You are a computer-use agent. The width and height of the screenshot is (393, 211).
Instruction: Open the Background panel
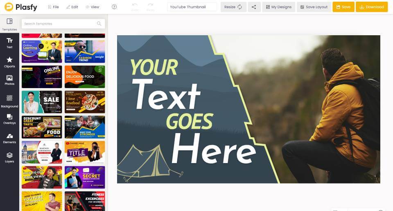coord(9,100)
